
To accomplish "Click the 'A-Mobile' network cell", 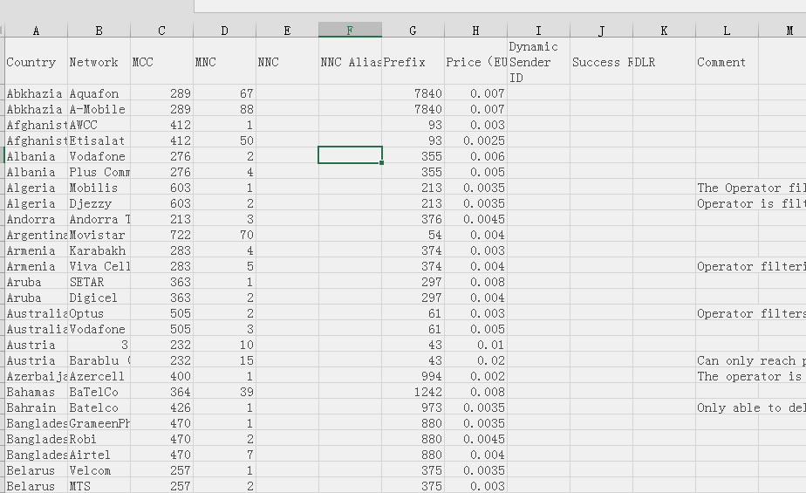I will [x=99, y=109].
